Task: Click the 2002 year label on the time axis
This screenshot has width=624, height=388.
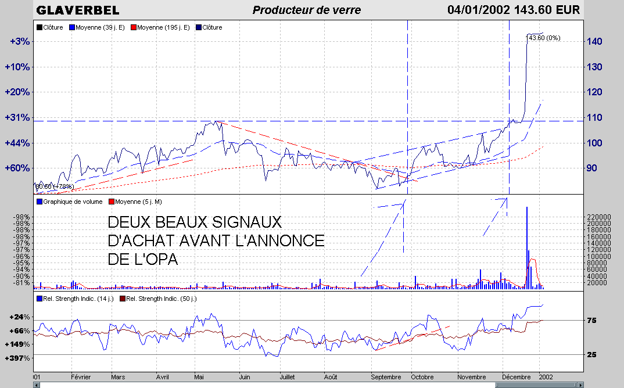Action: [x=546, y=377]
